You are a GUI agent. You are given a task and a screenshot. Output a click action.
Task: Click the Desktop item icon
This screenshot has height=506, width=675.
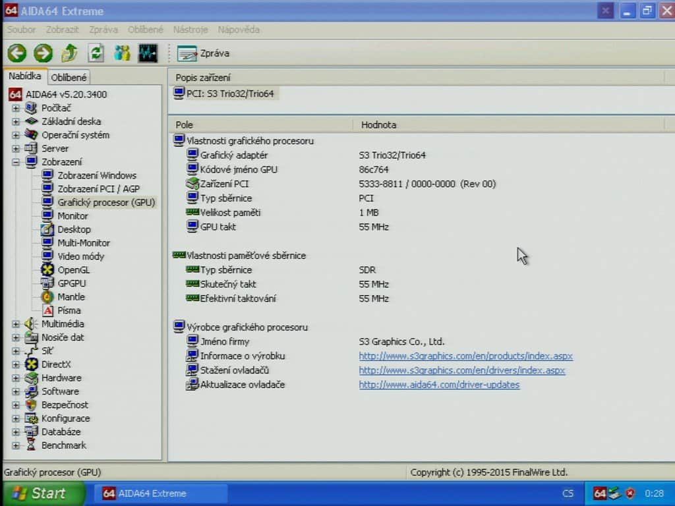(47, 229)
